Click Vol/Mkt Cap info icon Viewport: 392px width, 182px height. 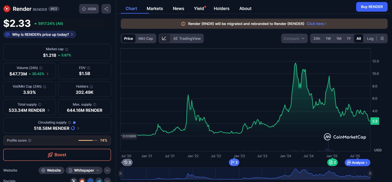click(x=44, y=86)
